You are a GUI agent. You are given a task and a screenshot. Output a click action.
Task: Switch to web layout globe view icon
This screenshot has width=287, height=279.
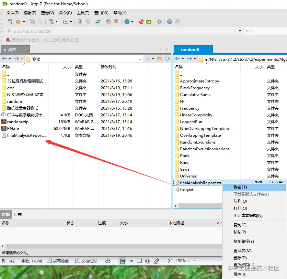[x=147, y=261]
